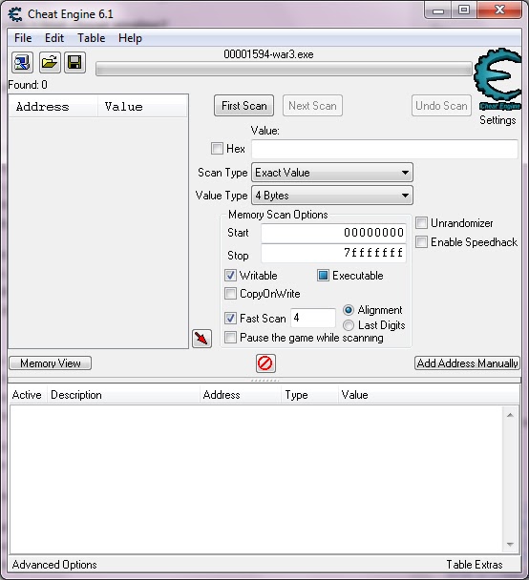Click the Active column header
Image resolution: width=529 pixels, height=580 pixels.
[27, 395]
